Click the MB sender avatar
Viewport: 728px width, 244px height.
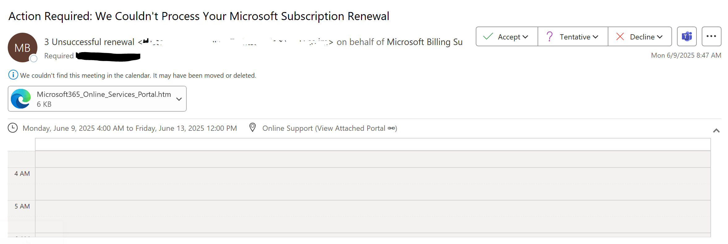click(x=23, y=48)
